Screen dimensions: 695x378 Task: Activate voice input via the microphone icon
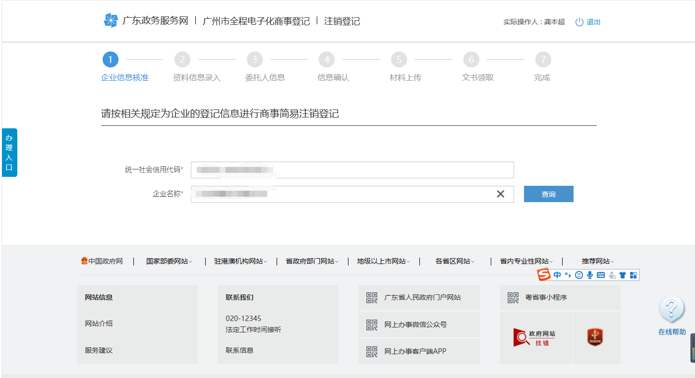tap(590, 275)
